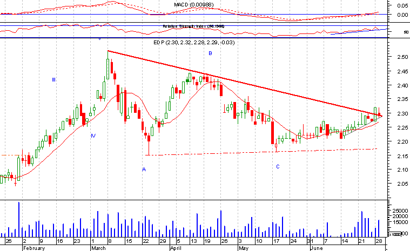410x251 pixels.
Task: Click the May month label
Action: [x=244, y=248]
